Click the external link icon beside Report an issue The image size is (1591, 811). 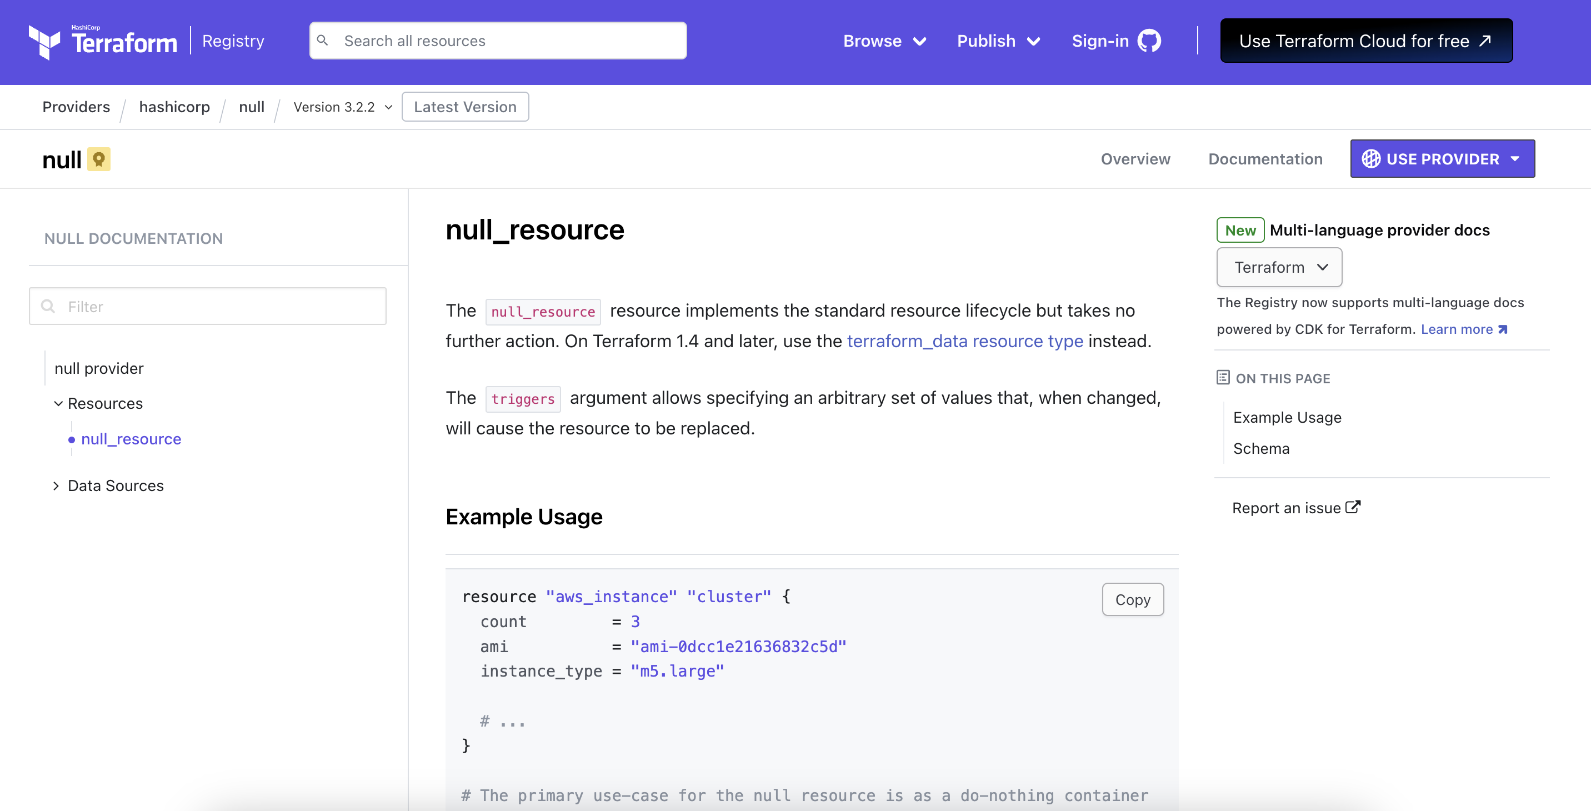click(1353, 507)
